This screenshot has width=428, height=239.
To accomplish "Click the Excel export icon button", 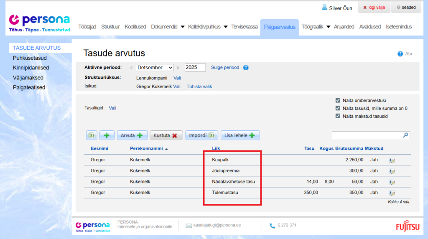I will 92,135.
